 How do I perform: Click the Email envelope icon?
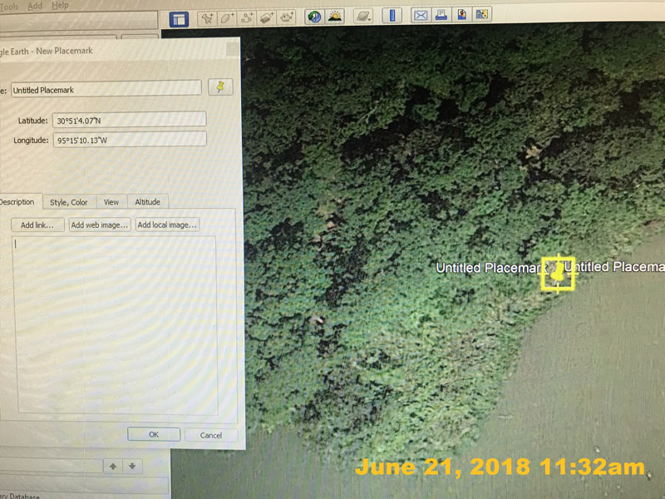(421, 15)
